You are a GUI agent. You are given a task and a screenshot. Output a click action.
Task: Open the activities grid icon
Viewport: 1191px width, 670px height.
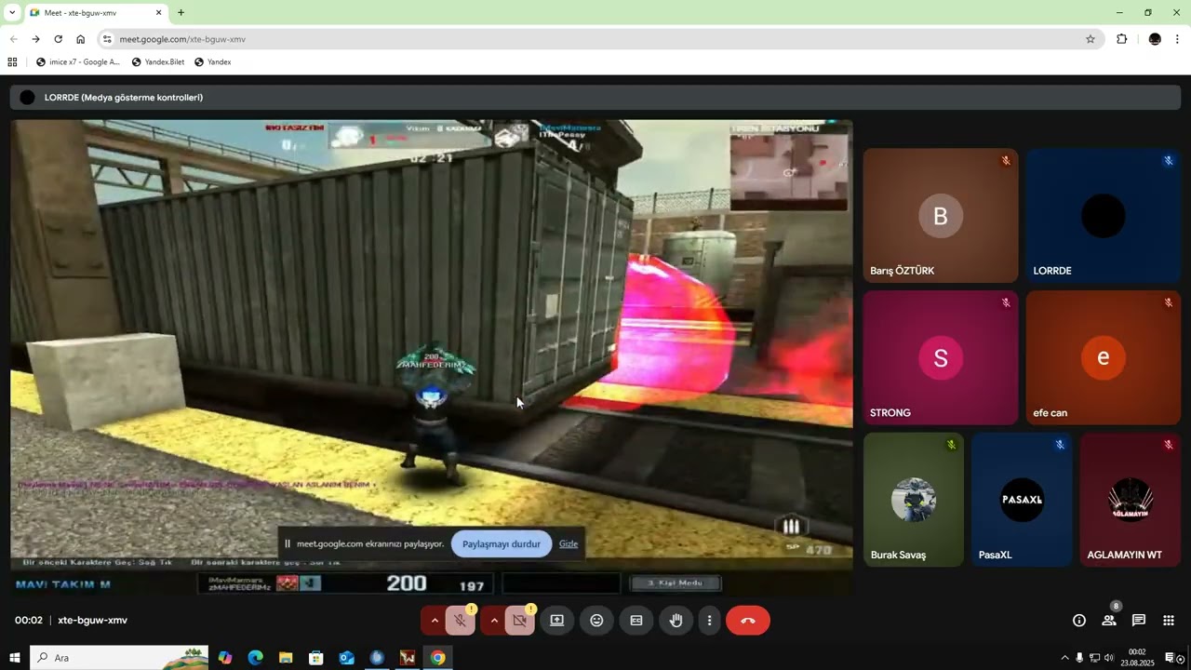[x=1169, y=621]
